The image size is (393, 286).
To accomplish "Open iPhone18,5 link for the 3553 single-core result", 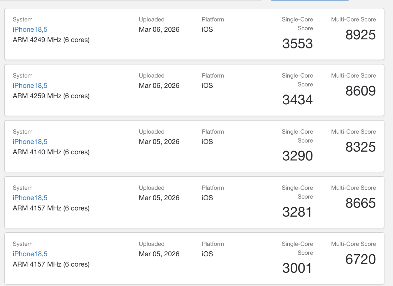I will pyautogui.click(x=30, y=30).
